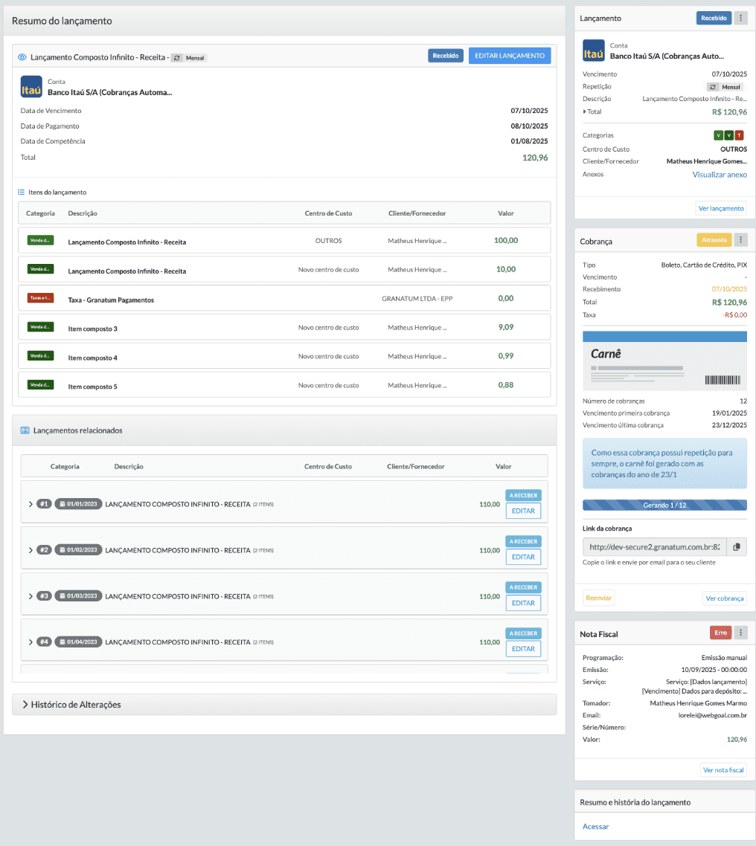Click the 01/01/2023 date badge on entry #1
756x846 pixels.
(78, 504)
